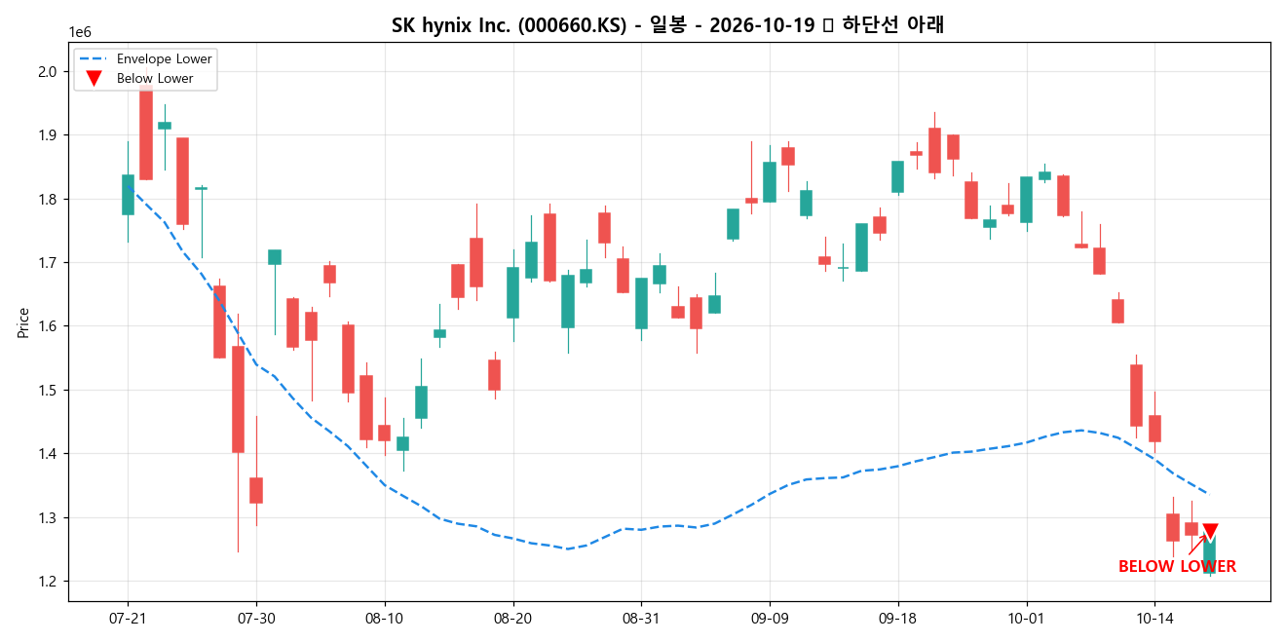Click the 09-09 x-axis date label
Image resolution: width=1286 pixels, height=643 pixels.
point(770,618)
